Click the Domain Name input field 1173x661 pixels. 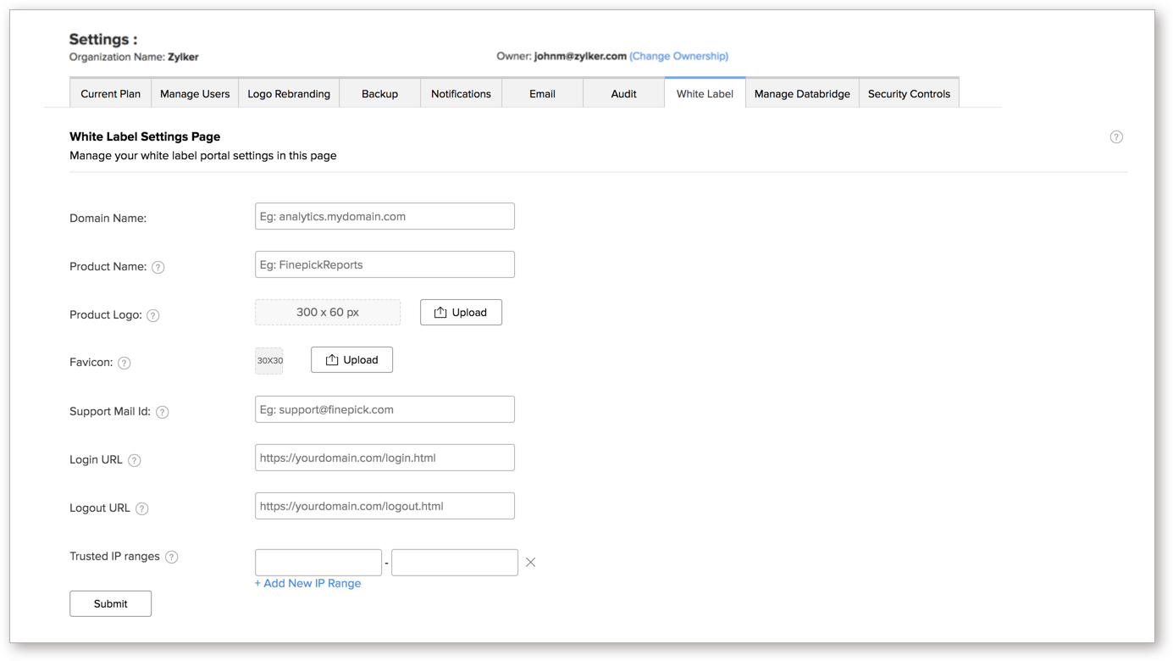tap(385, 216)
